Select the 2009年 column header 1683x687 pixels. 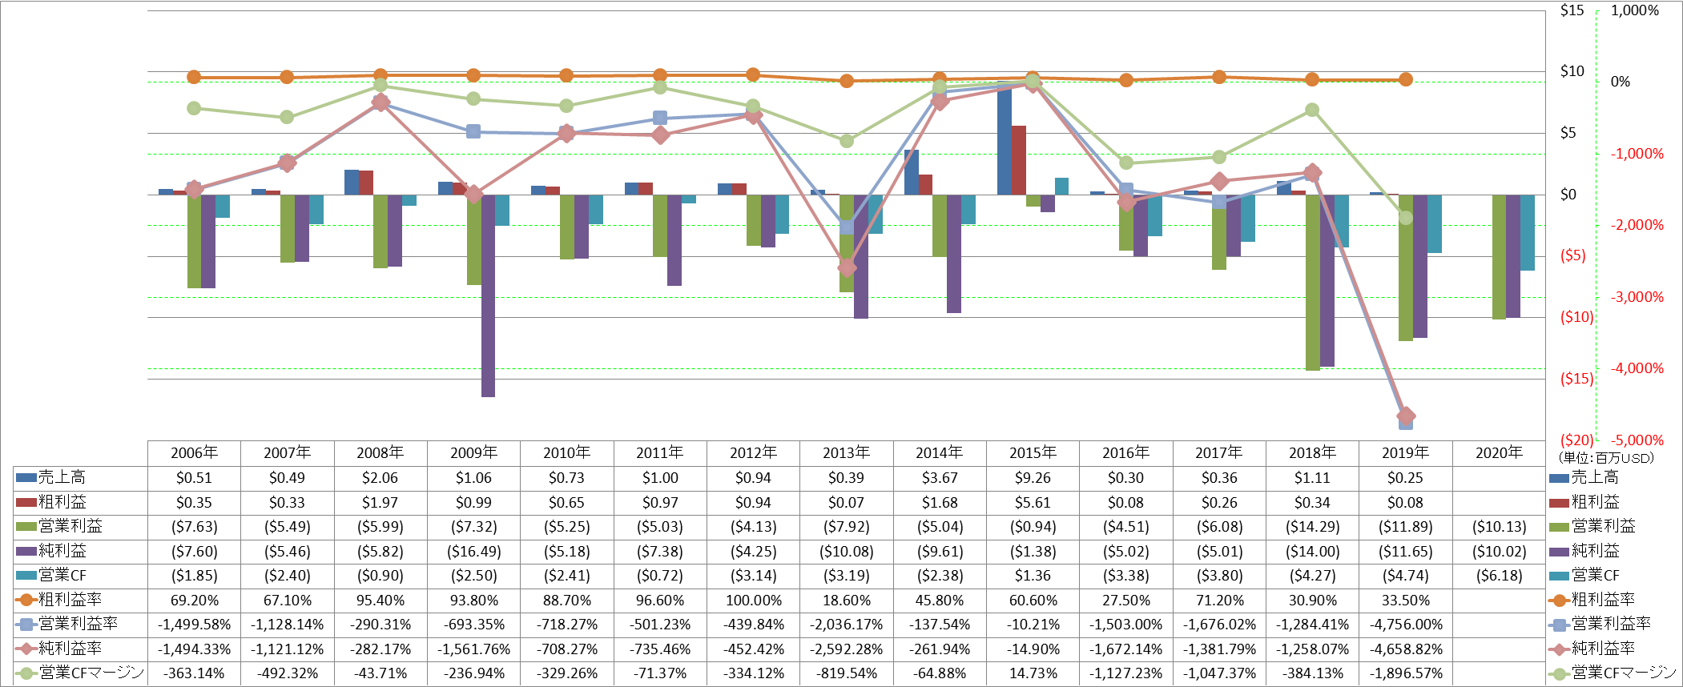[x=473, y=452]
